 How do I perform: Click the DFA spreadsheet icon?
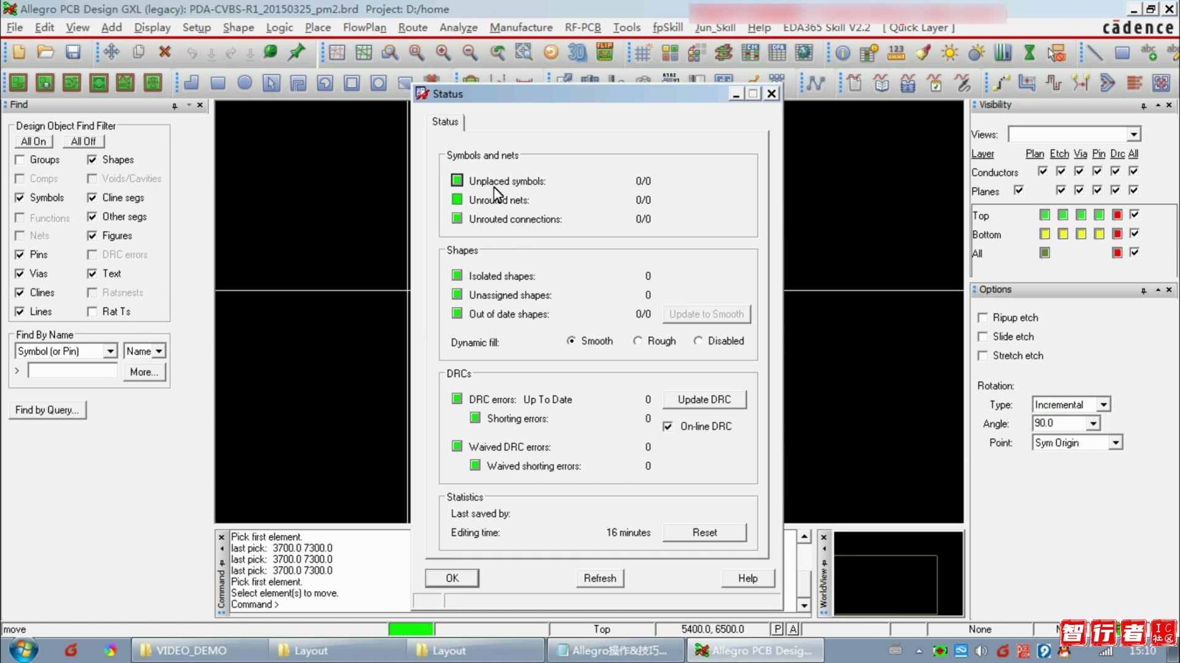(x=777, y=53)
